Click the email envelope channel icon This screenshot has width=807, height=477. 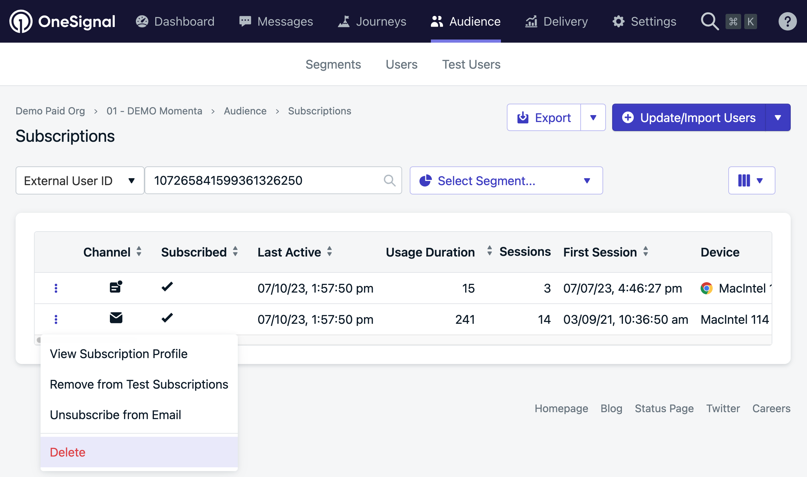click(116, 318)
